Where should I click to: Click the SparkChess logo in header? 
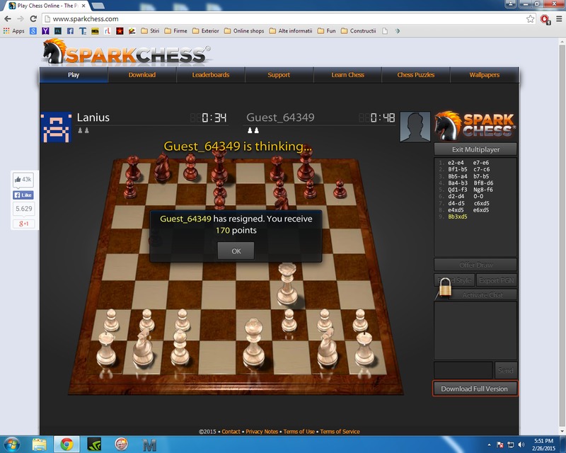click(127, 52)
